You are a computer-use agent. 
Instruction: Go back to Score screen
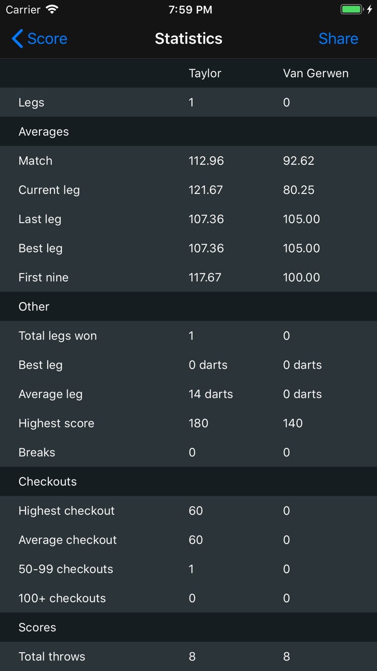click(39, 38)
